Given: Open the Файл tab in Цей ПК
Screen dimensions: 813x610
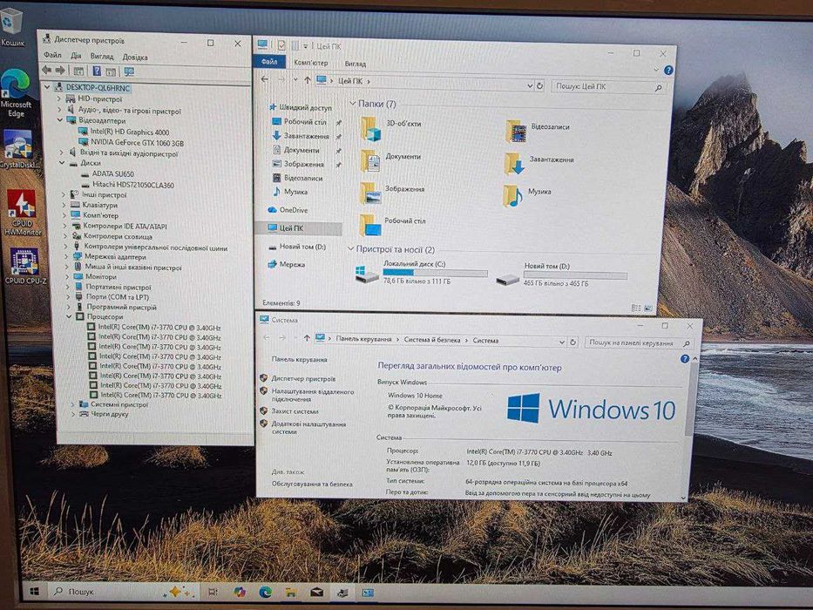Looking at the screenshot, I should tap(269, 62).
